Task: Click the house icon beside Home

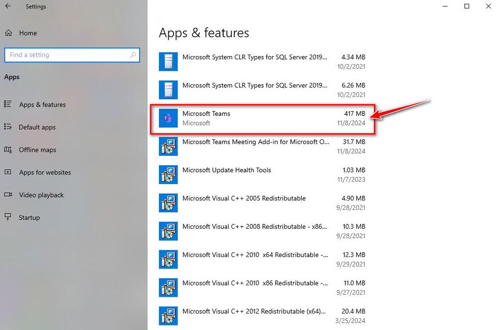Action: click(x=8, y=33)
